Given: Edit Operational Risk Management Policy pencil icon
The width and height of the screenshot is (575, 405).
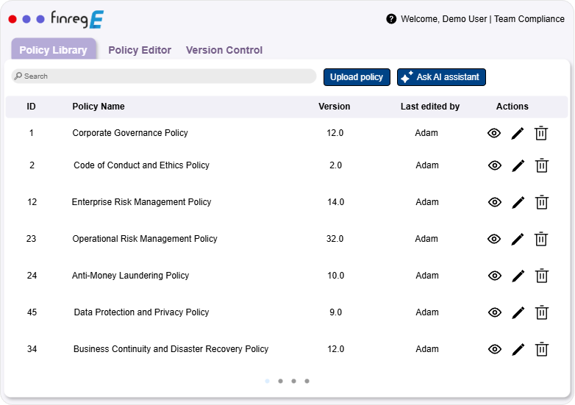Looking at the screenshot, I should click(518, 240).
